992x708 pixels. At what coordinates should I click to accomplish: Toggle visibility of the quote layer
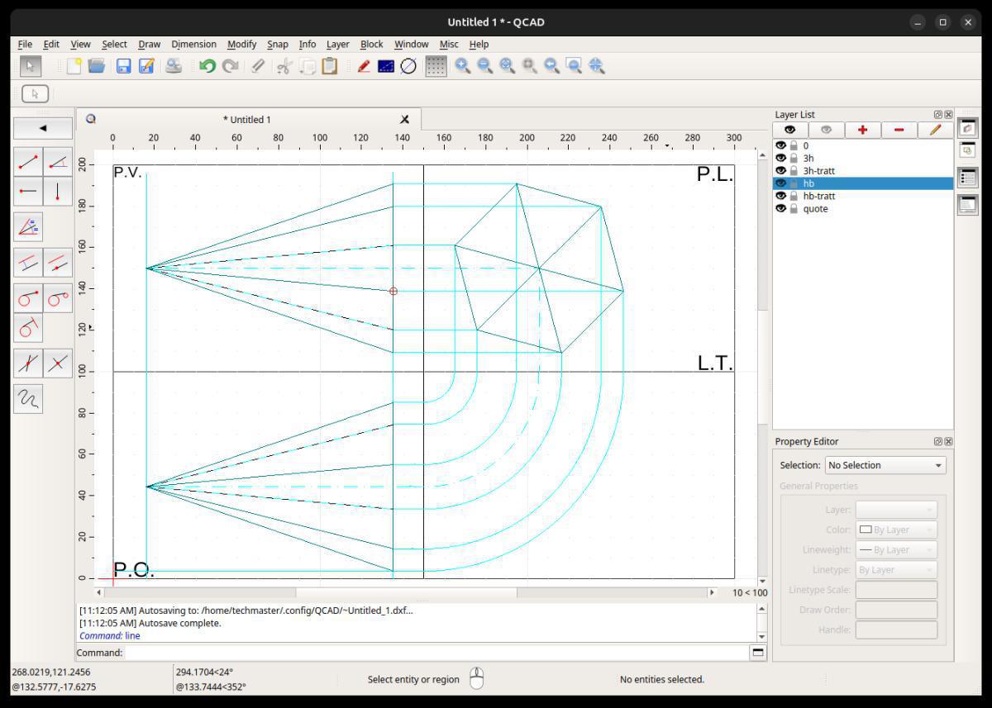(x=780, y=209)
